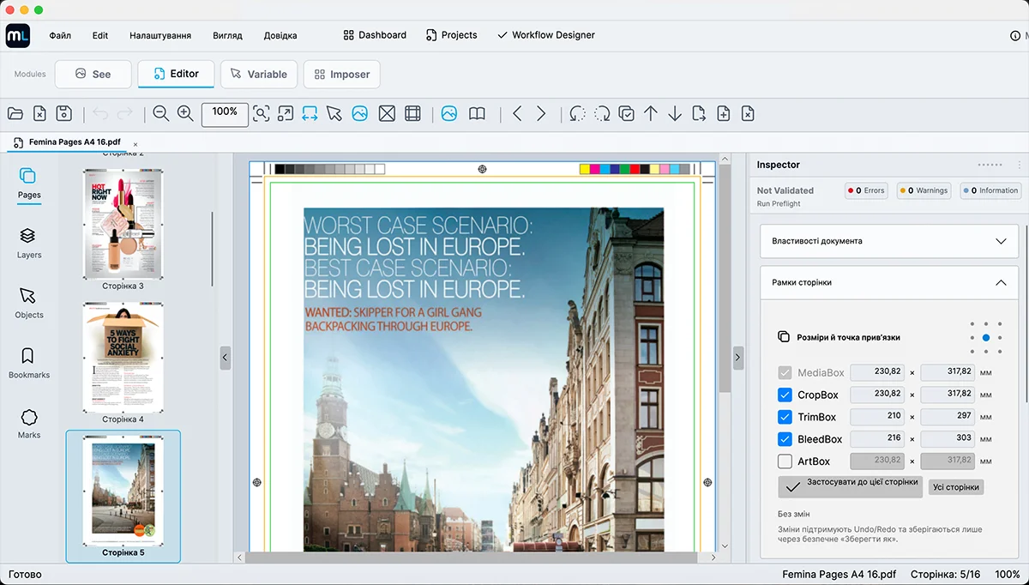Click Застосувати до цієї сторінки button
The width and height of the screenshot is (1029, 585).
coord(851,486)
